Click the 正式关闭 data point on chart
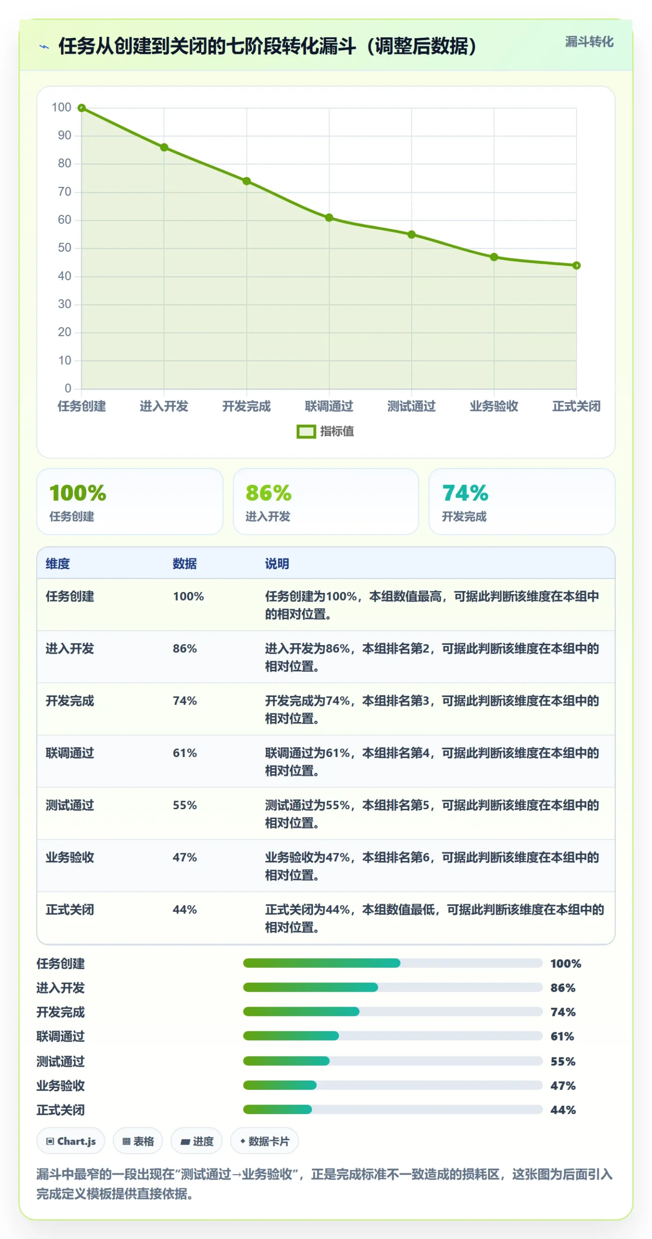 point(577,265)
